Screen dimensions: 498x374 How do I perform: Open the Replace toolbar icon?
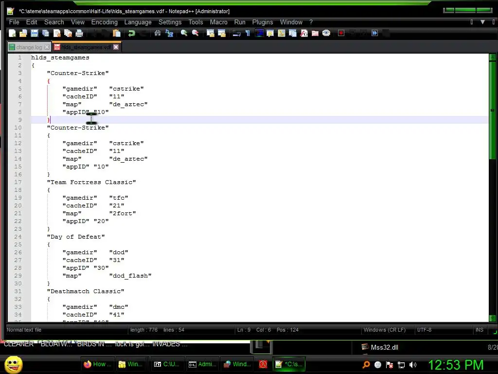click(x=169, y=33)
